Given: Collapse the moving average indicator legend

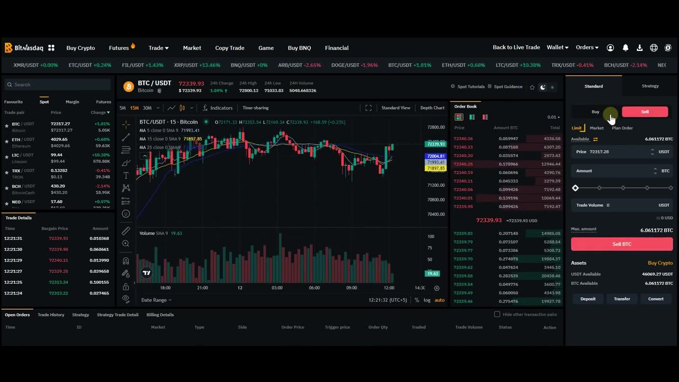Looking at the screenshot, I should coord(144,155).
